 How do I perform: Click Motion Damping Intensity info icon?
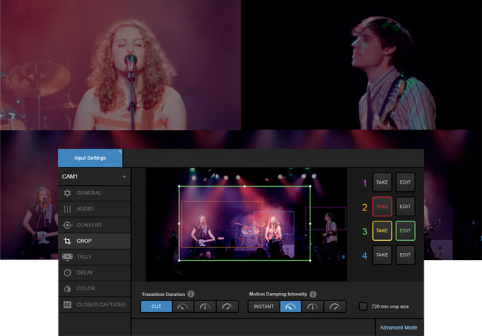(313, 294)
